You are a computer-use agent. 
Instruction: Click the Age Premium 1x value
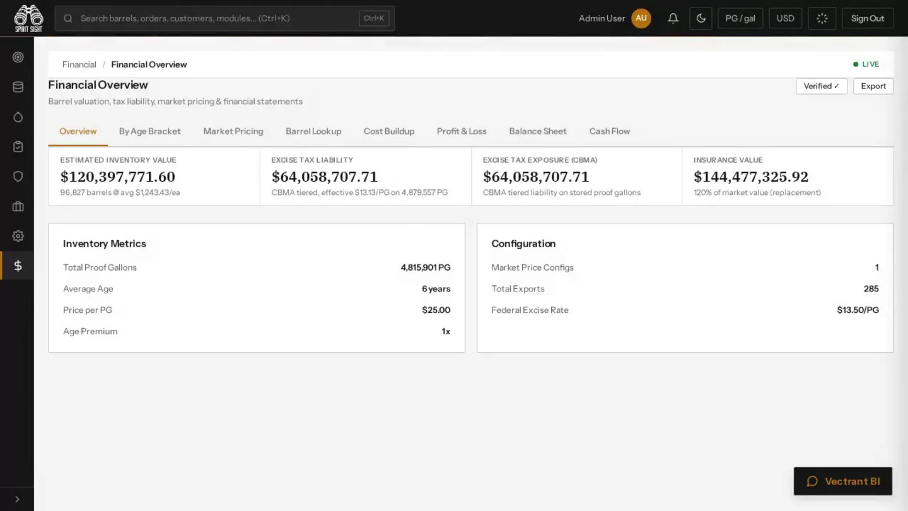point(446,332)
